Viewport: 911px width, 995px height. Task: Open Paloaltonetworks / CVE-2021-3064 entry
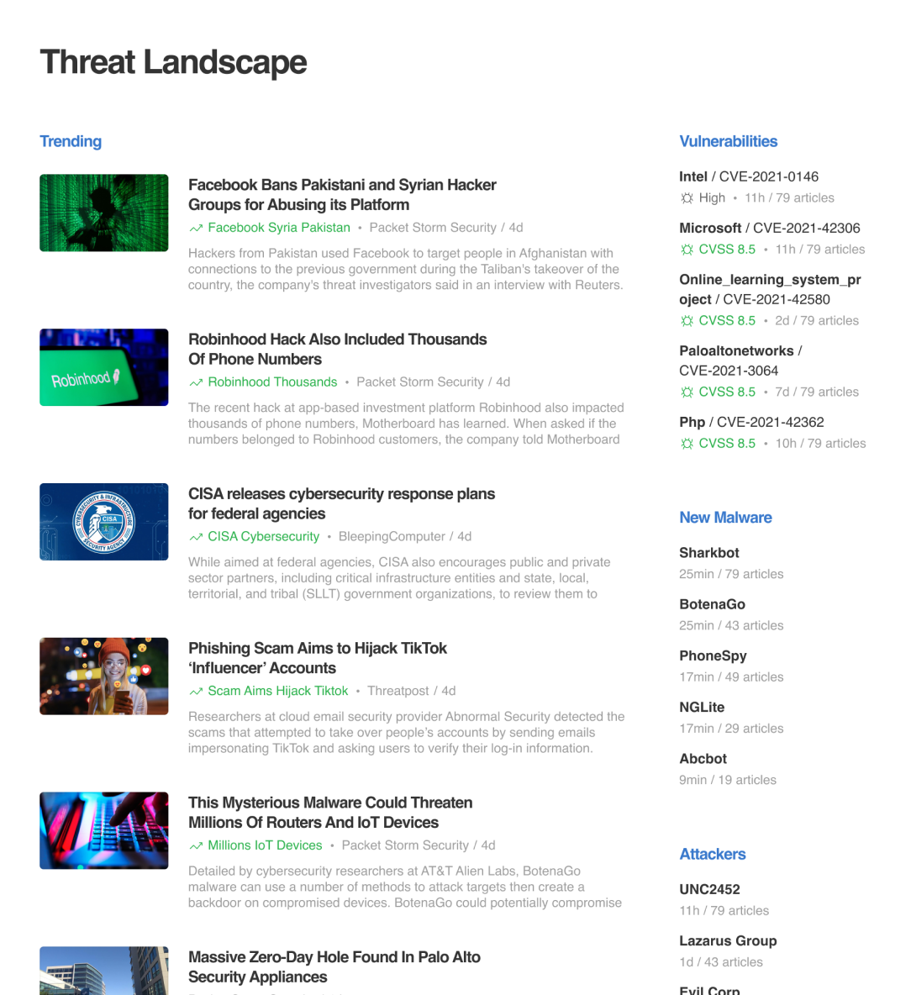pos(740,361)
